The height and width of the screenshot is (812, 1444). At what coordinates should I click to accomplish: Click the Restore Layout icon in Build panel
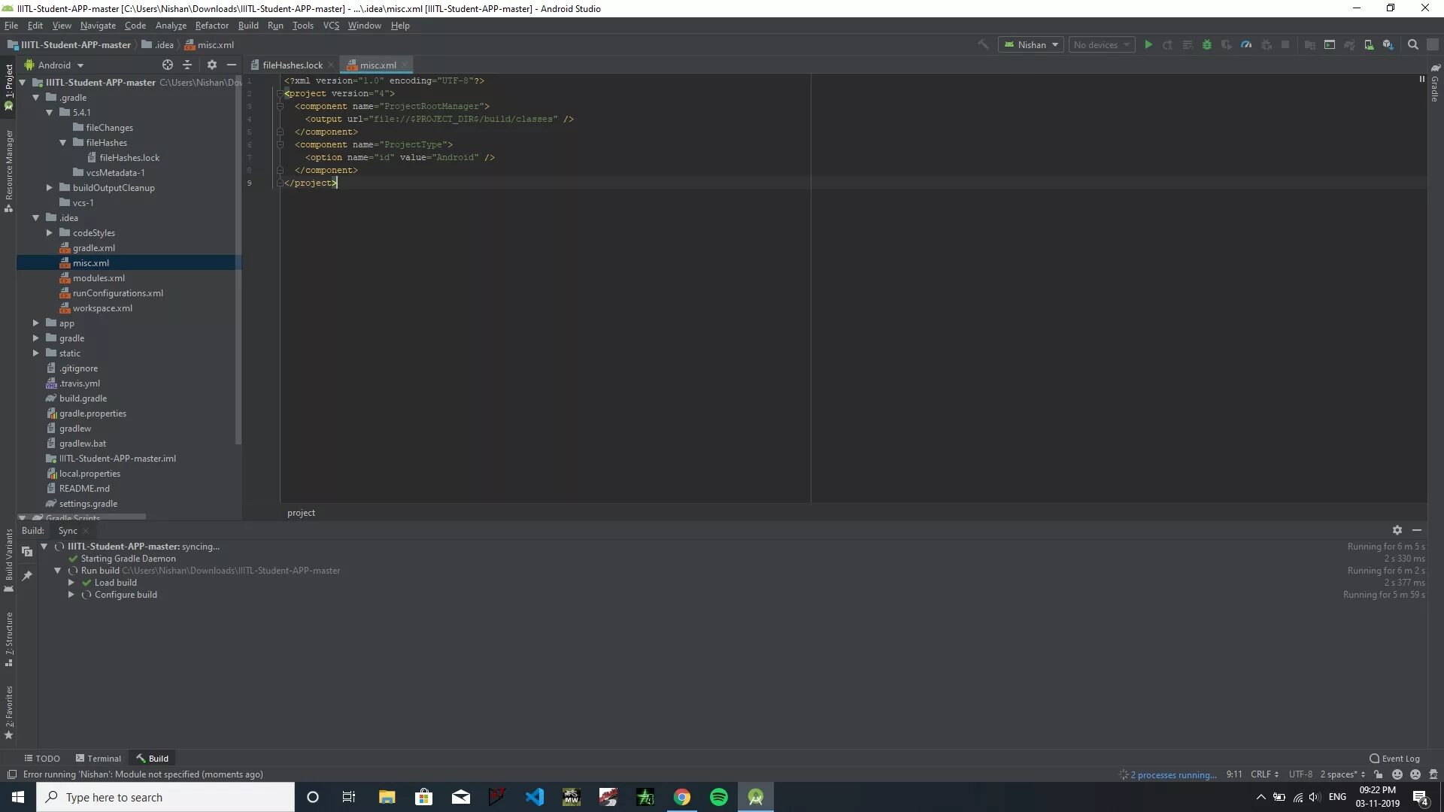pyautogui.click(x=27, y=552)
